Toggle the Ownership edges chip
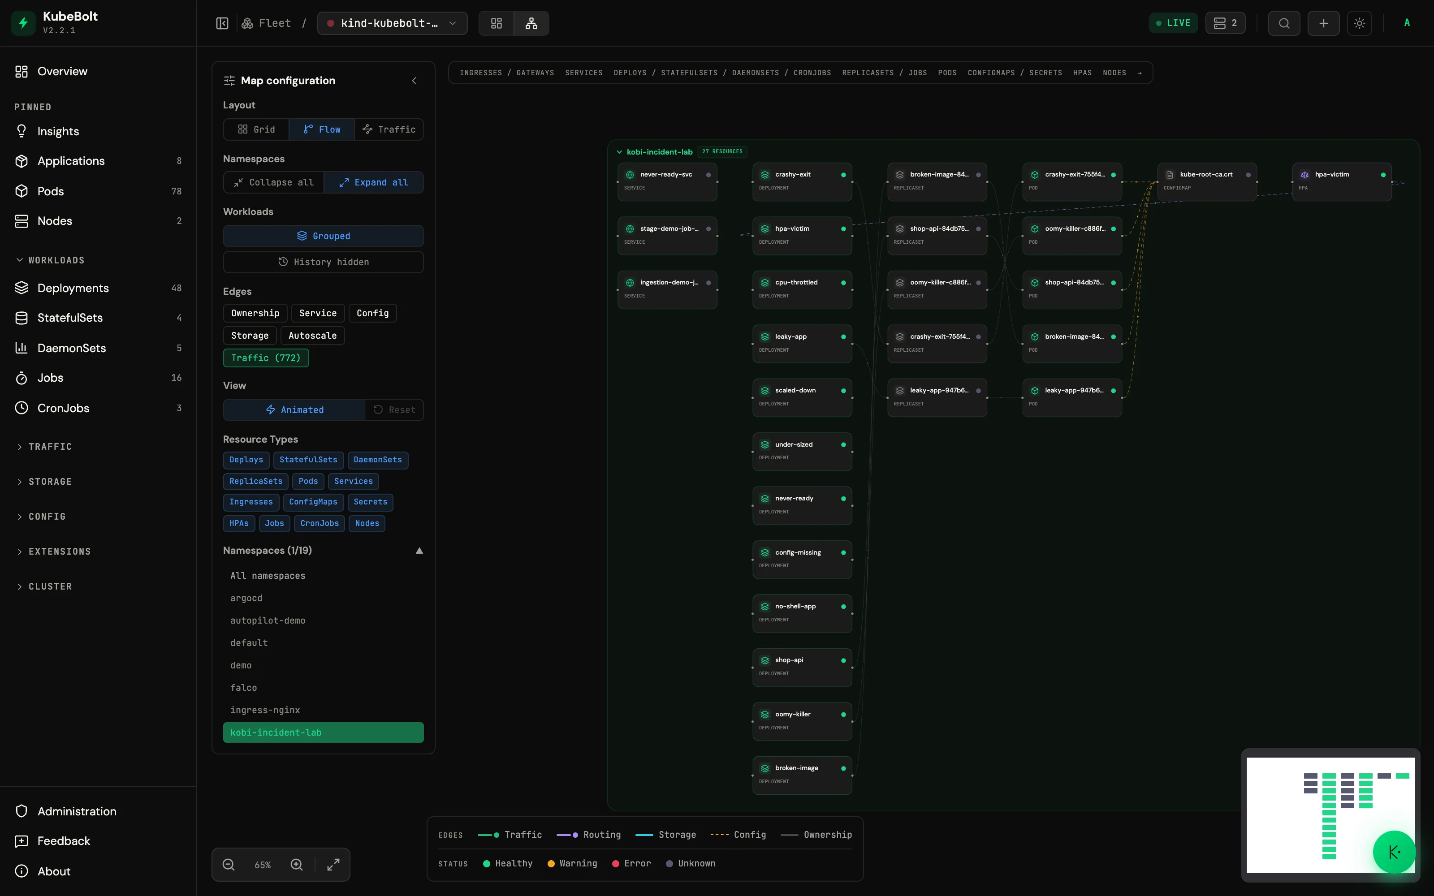Viewport: 1434px width, 896px height. point(255,313)
